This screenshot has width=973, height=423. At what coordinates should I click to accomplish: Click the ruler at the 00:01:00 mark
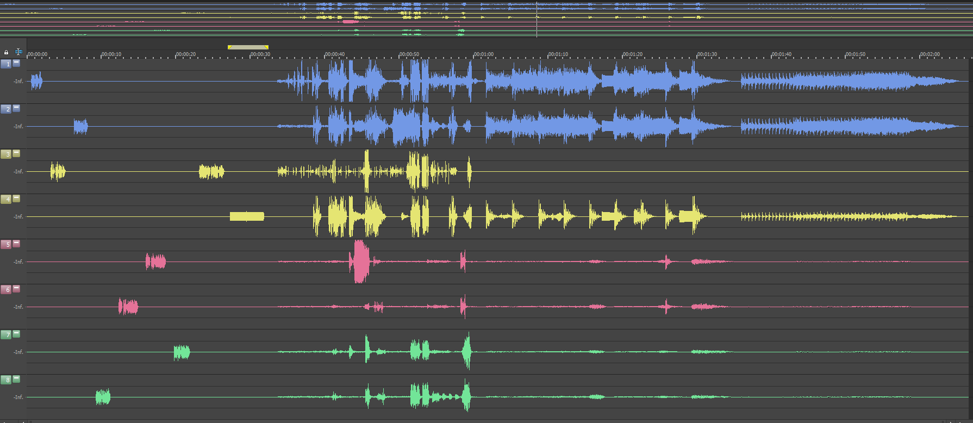(473, 55)
